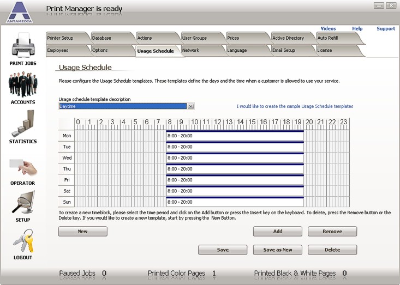
Task: Switch to the License tab
Action: point(337,50)
